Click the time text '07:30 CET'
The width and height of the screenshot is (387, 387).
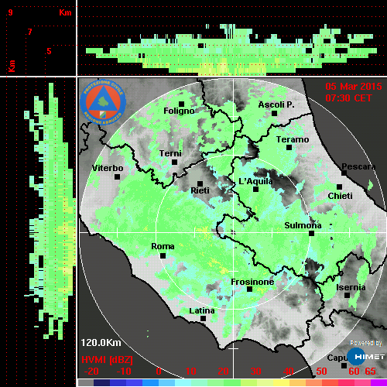click(x=348, y=98)
